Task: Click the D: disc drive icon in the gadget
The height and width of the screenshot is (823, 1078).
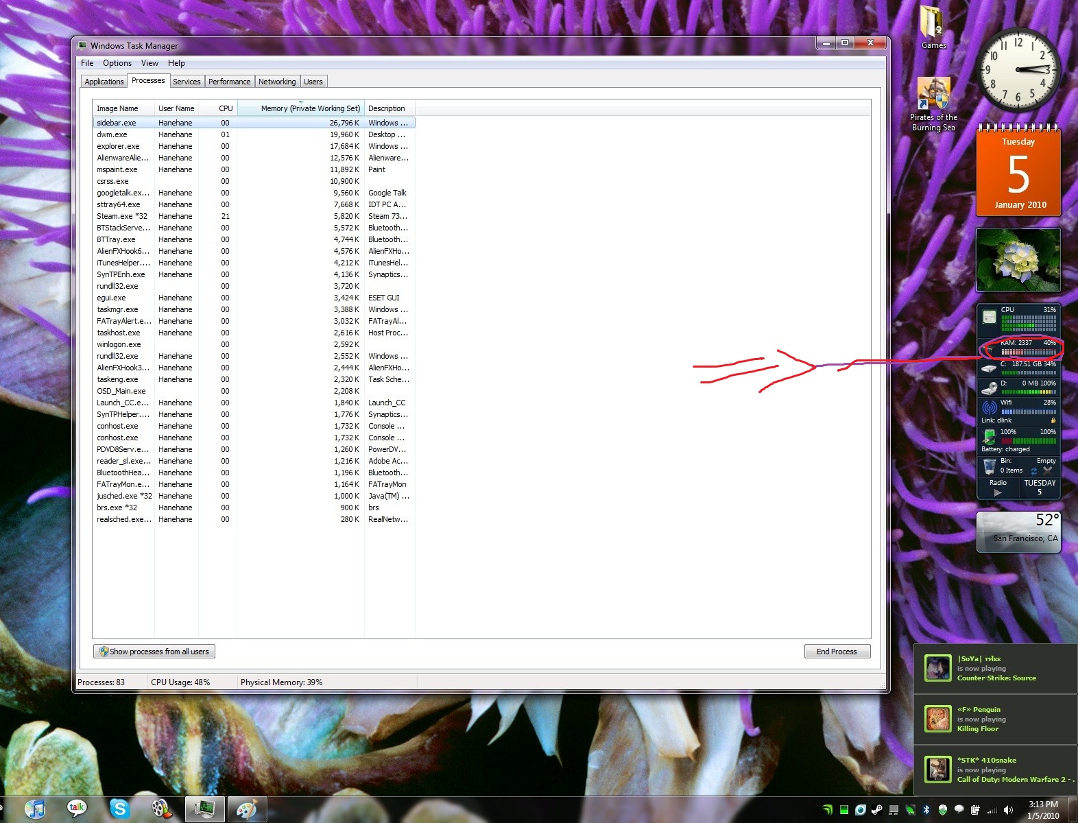Action: (989, 388)
